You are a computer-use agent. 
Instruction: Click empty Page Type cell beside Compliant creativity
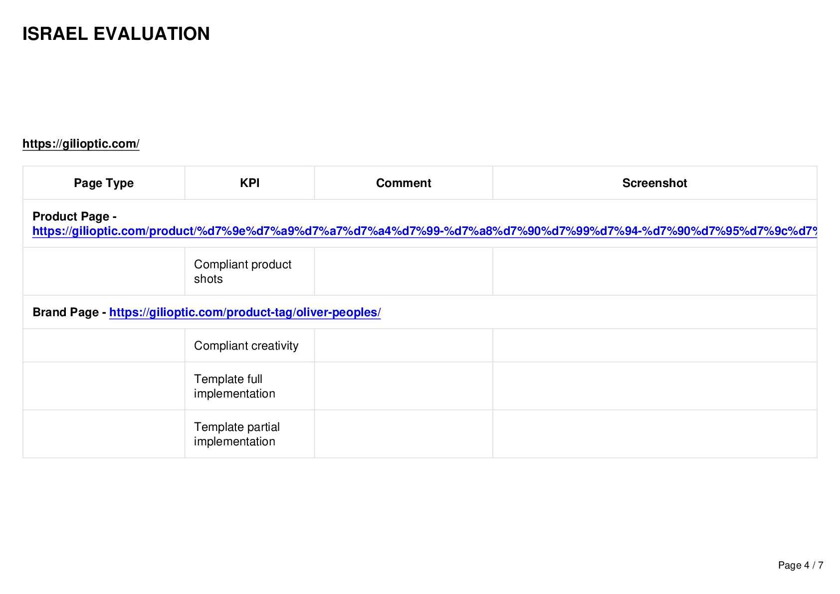point(104,346)
